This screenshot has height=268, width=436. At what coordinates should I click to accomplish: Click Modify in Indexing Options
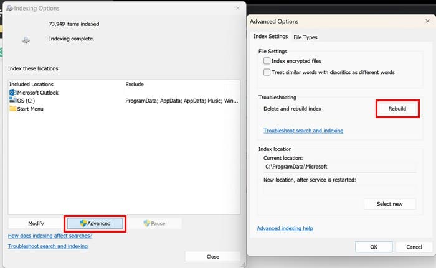pyautogui.click(x=36, y=223)
